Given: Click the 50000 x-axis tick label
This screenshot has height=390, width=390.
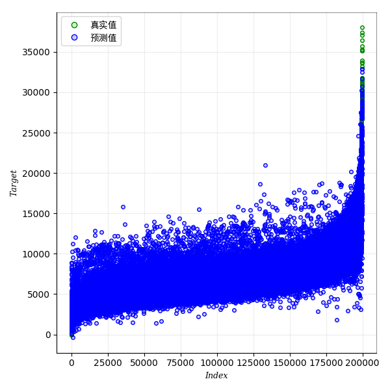Looking at the screenshot, I should [x=144, y=363].
